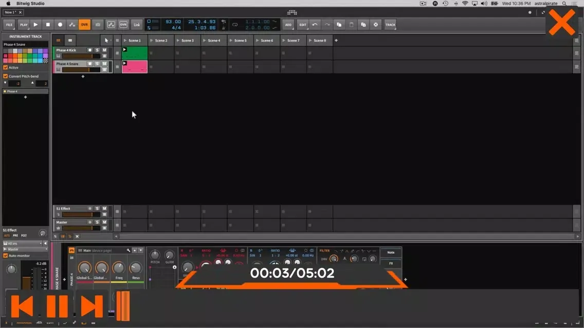Open pointer tool selector dropdown
This screenshot has width=584, height=328.
click(x=106, y=40)
